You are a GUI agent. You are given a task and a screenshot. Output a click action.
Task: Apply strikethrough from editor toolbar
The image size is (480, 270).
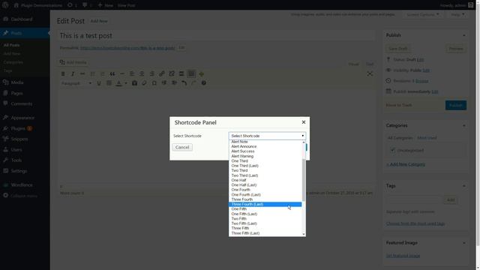(x=82, y=73)
